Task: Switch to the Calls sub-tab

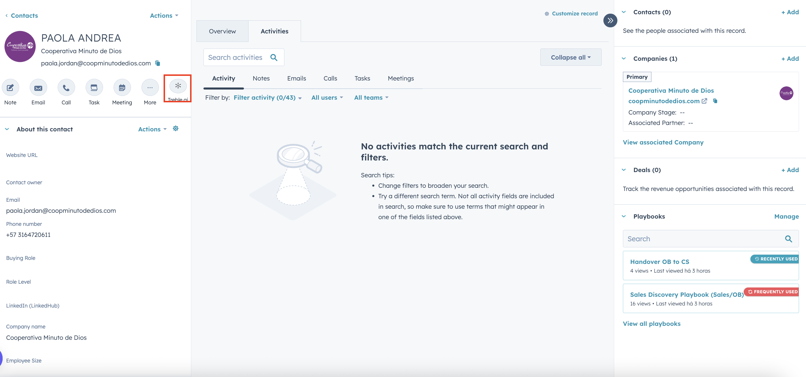Action: (x=330, y=78)
